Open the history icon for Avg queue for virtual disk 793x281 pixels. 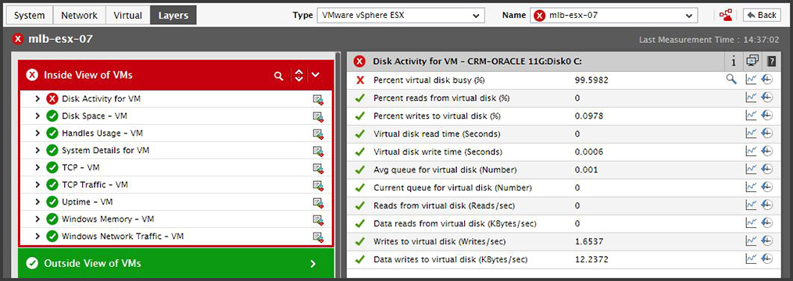pyautogui.click(x=767, y=169)
